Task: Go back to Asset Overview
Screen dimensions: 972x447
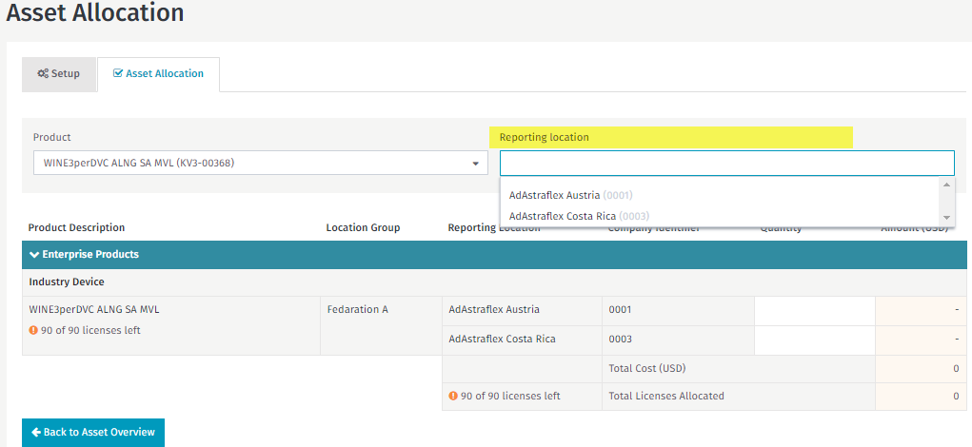Action: pos(93,433)
